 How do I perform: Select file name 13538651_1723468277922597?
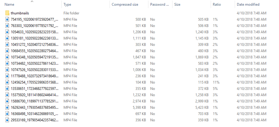[34, 89]
